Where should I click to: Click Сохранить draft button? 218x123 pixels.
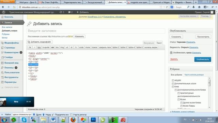click(x=176, y=37)
